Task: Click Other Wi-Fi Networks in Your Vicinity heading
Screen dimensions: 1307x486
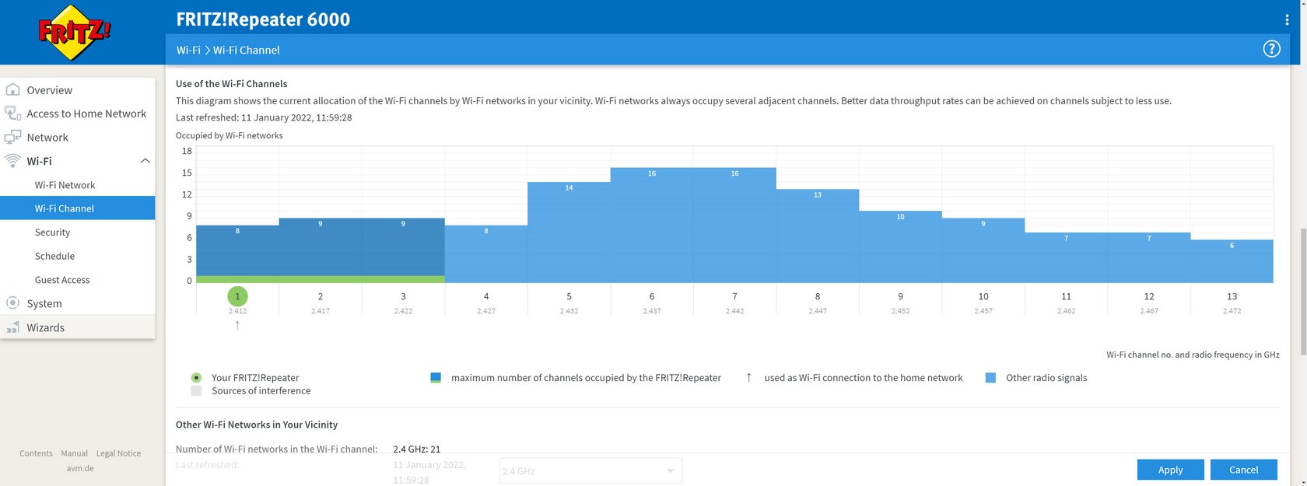Action: tap(257, 425)
